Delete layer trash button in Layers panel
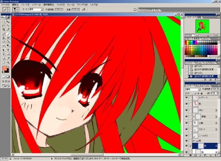Image resolution: width=221 pixels, height=161 pixels. click(215, 155)
